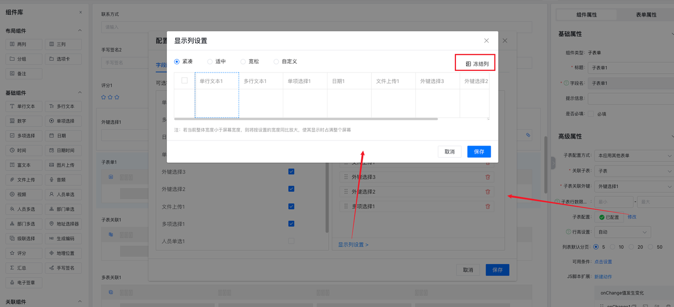The height and width of the screenshot is (307, 674).
Task: Select the 紧凑 radio option
Action: click(x=177, y=62)
